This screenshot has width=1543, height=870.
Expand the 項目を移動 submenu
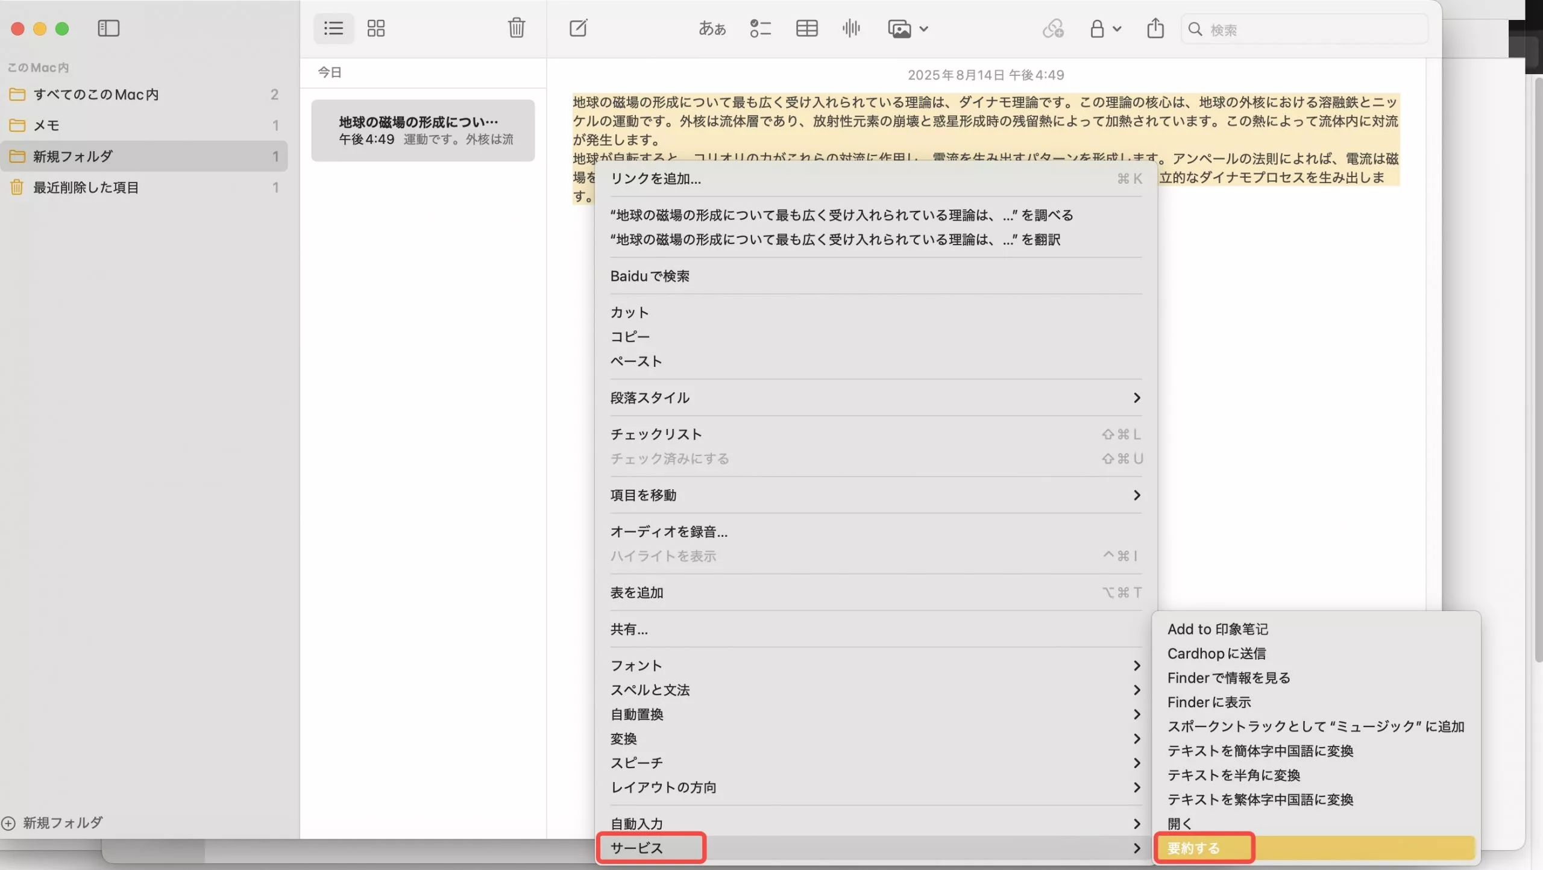click(876, 495)
